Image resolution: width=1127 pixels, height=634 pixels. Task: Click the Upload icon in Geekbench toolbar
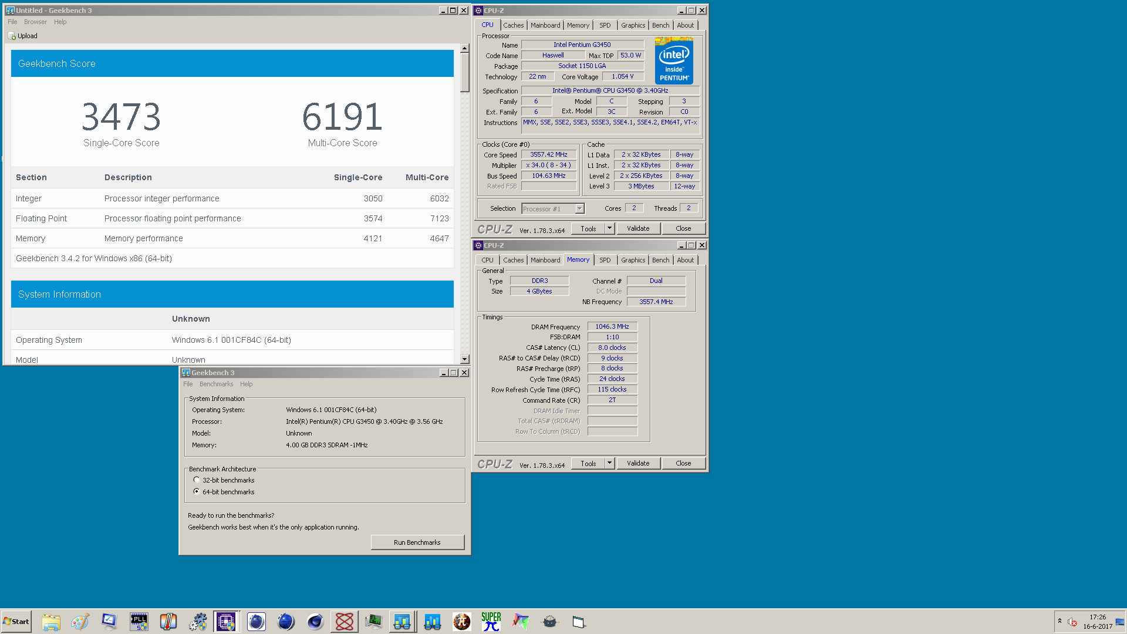[x=12, y=36]
